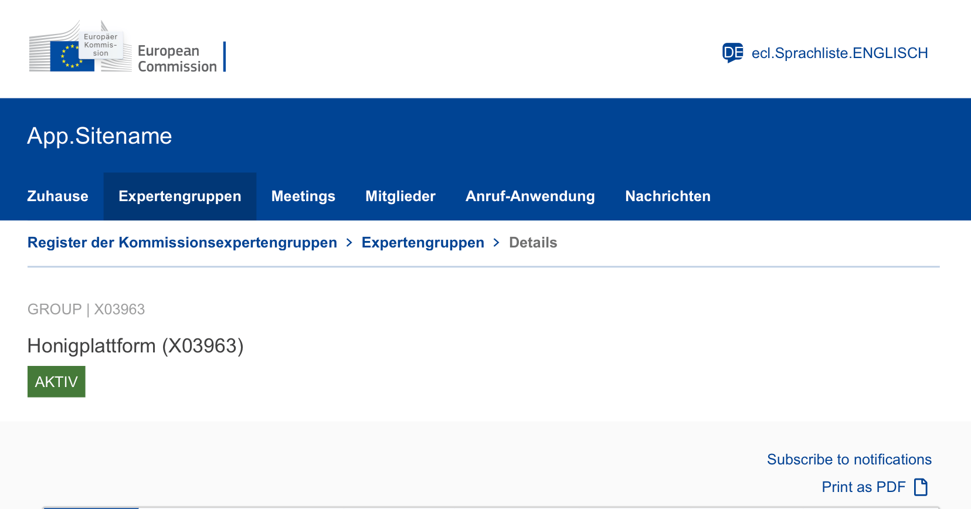Screen dimensions: 971x509
Task: Click the Details breadcrumb text
Action: [x=533, y=243]
